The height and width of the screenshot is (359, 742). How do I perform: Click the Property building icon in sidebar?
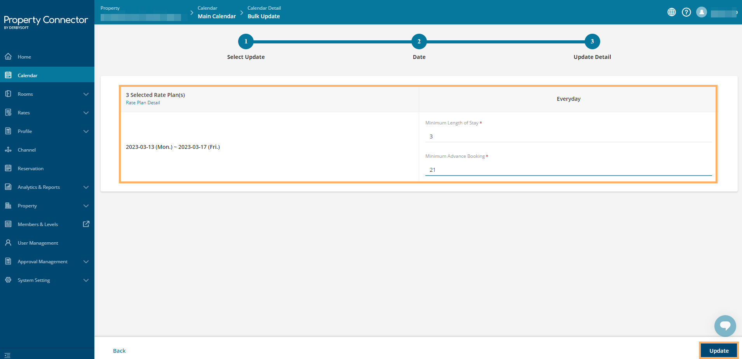coord(8,205)
